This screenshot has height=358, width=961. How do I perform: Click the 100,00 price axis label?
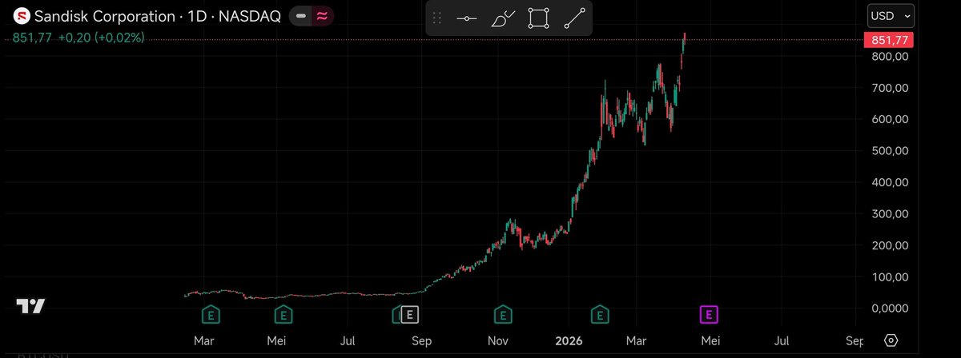point(891,276)
